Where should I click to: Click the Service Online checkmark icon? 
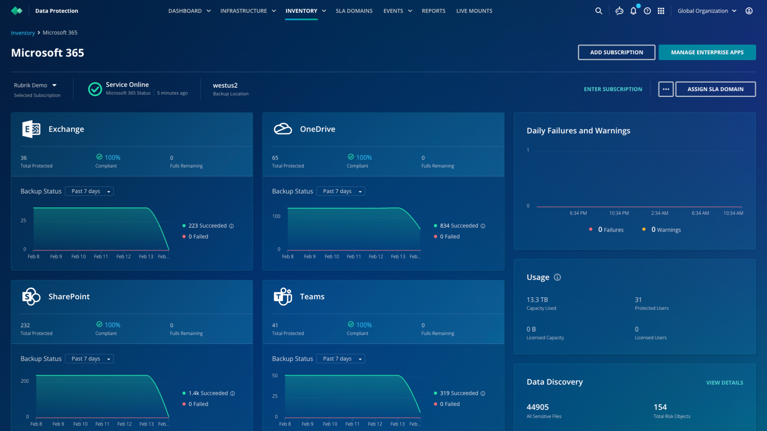(x=95, y=89)
